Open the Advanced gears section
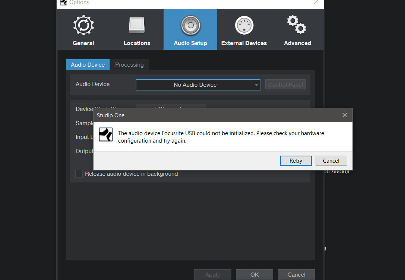The width and height of the screenshot is (405, 280). 297,30
